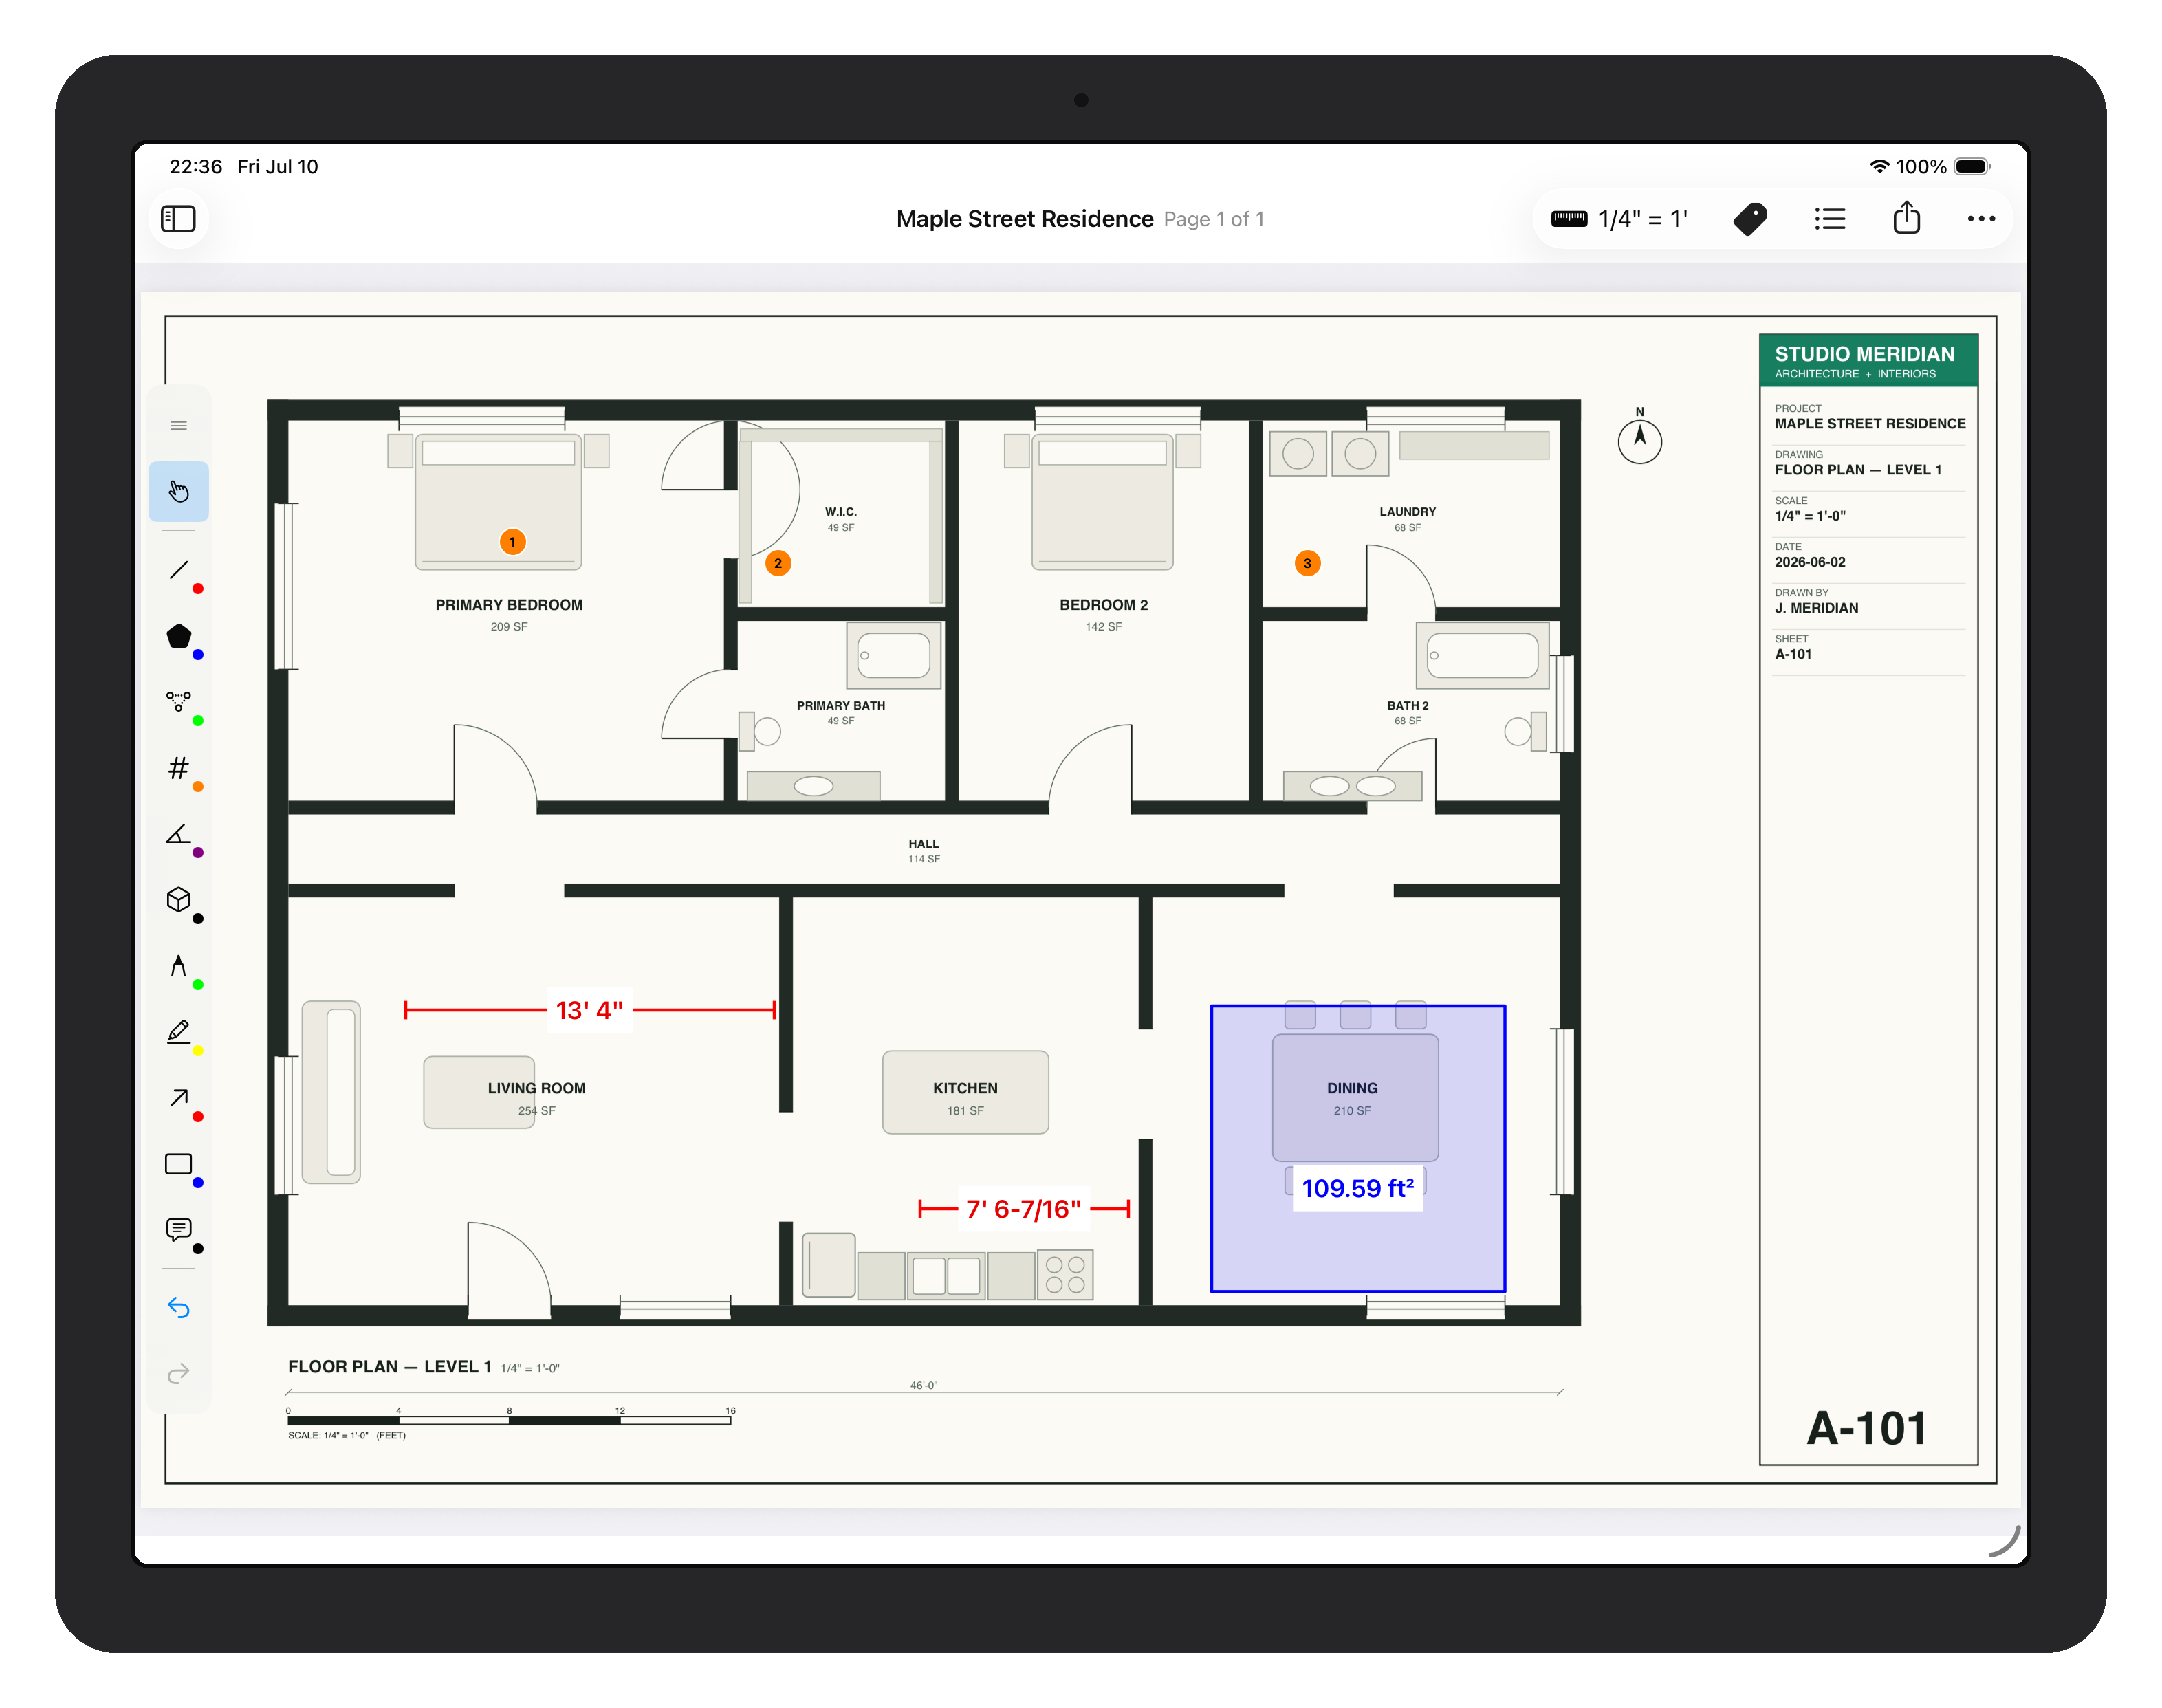Redo the last undone action
This screenshot has height=1708, width=2162.
(x=179, y=1374)
